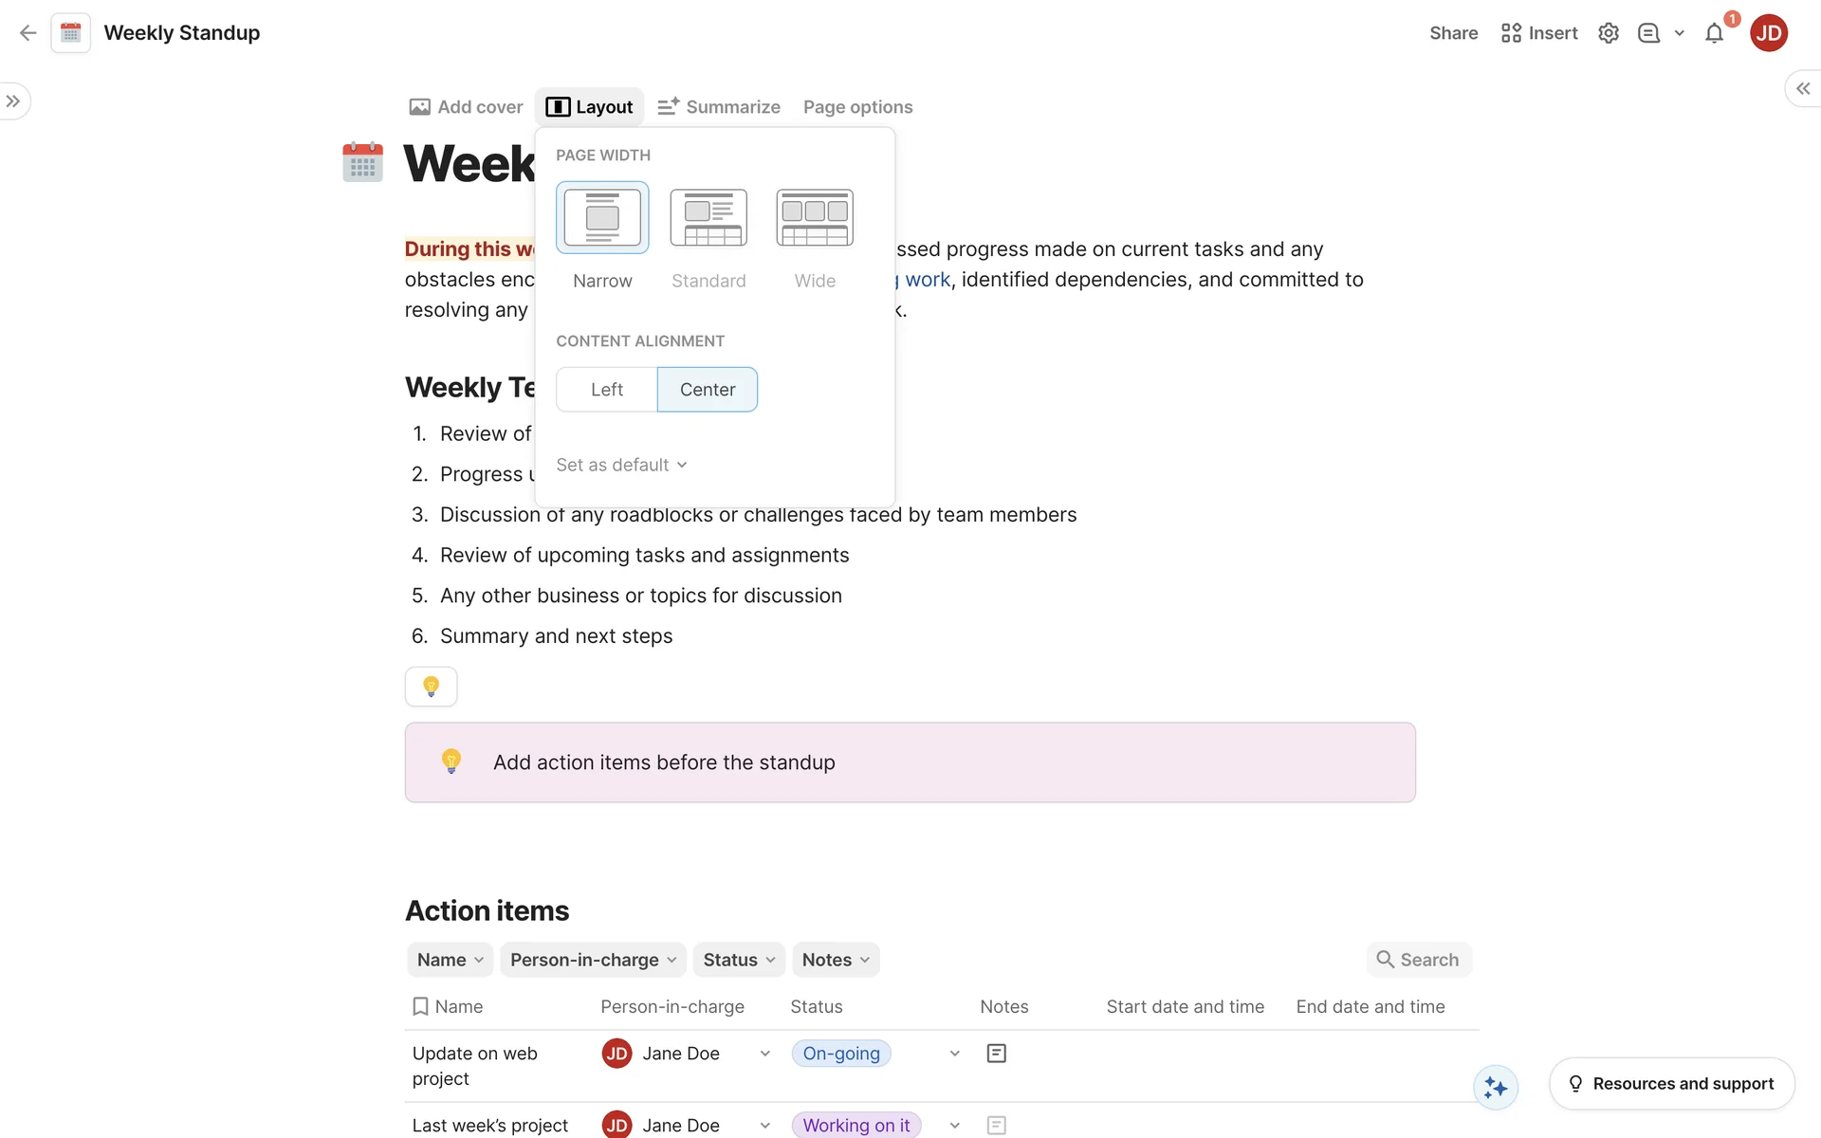Viewport: 1821px width, 1138px height.
Task: Open Page options menu
Action: click(x=857, y=107)
